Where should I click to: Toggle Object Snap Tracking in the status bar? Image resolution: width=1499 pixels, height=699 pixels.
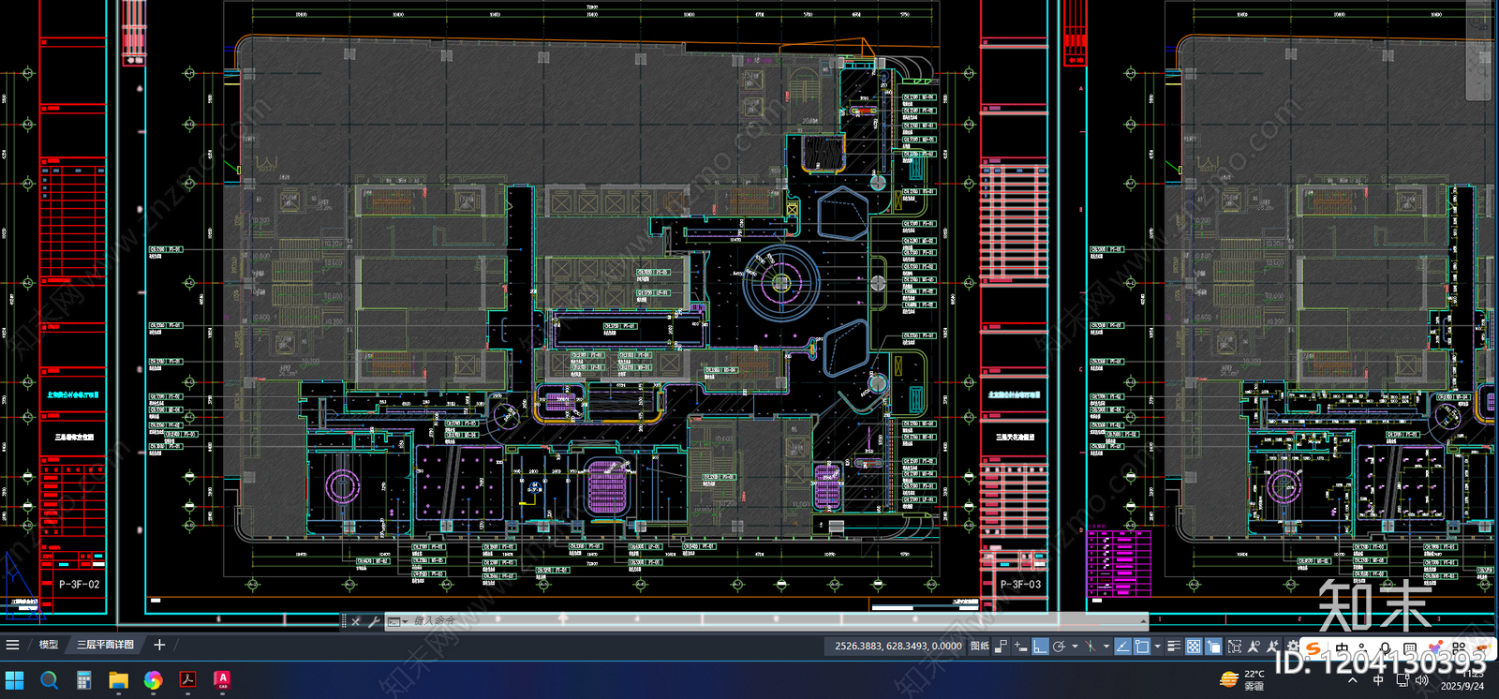click(1122, 646)
